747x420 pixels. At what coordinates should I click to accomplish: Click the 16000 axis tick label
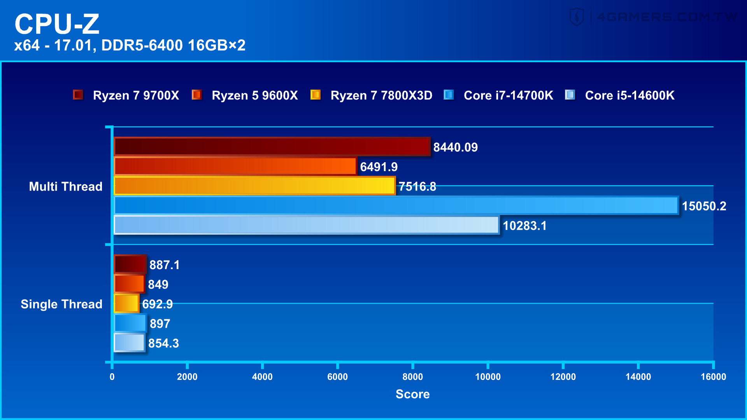[714, 377]
